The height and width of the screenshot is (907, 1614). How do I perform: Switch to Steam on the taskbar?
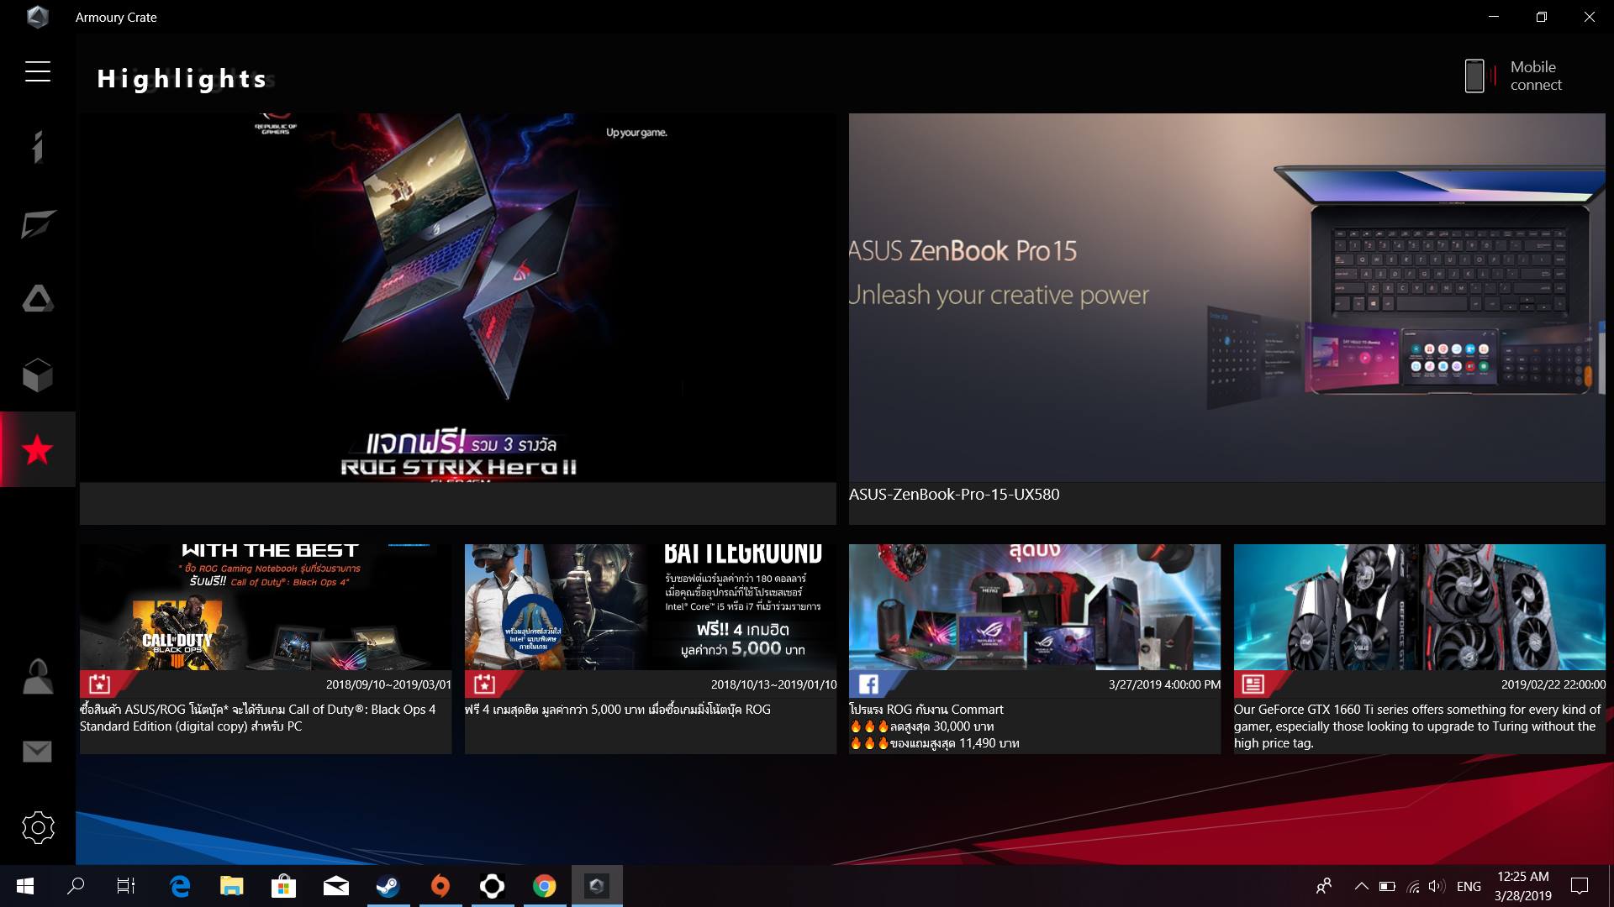click(388, 886)
